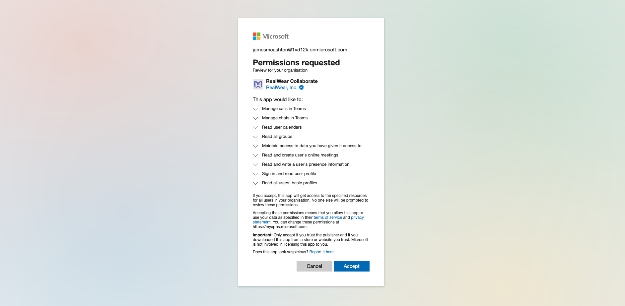Click the Permissions requested heading
This screenshot has height=306, width=625.
[296, 63]
